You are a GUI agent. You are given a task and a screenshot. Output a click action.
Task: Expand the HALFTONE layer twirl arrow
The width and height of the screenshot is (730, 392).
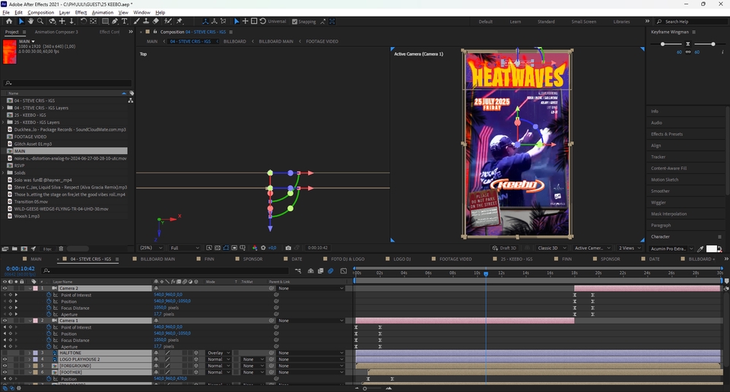[x=30, y=353]
